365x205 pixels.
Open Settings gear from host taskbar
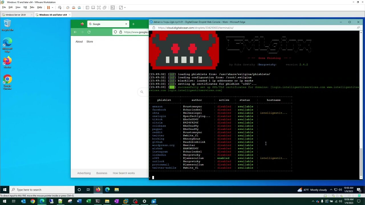point(144,201)
